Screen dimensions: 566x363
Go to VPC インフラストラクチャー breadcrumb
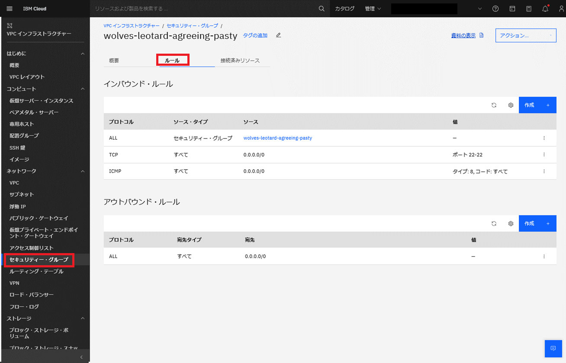coord(132,26)
